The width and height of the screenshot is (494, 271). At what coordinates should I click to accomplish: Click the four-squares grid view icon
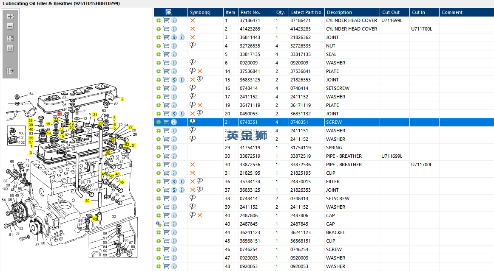(10, 38)
